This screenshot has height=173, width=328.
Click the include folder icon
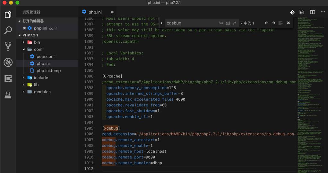(30, 77)
